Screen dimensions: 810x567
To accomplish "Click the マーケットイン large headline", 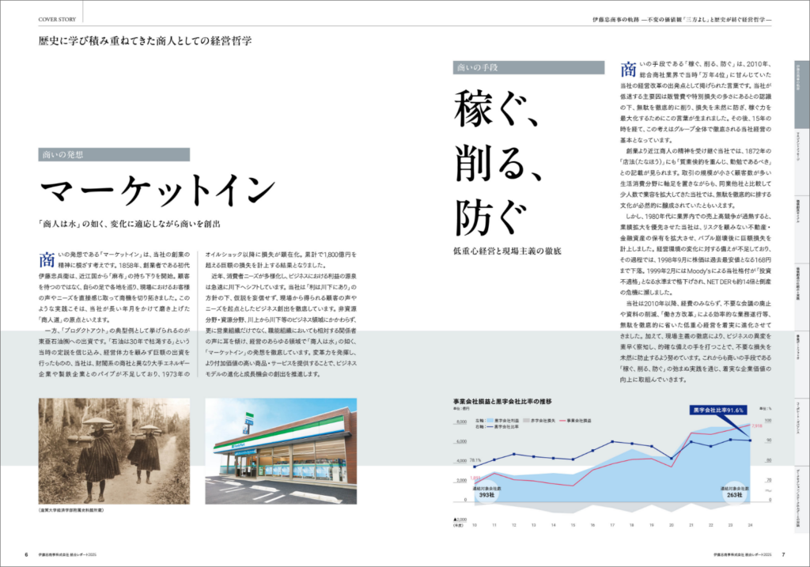I will (157, 192).
